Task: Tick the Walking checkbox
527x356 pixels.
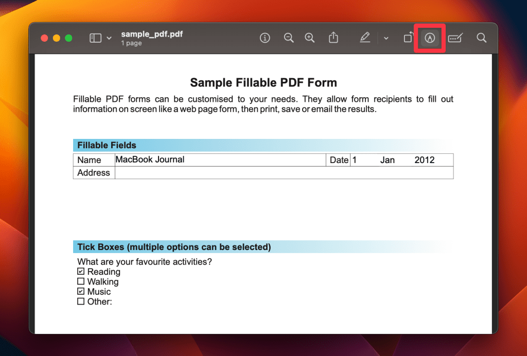Action: (81, 281)
